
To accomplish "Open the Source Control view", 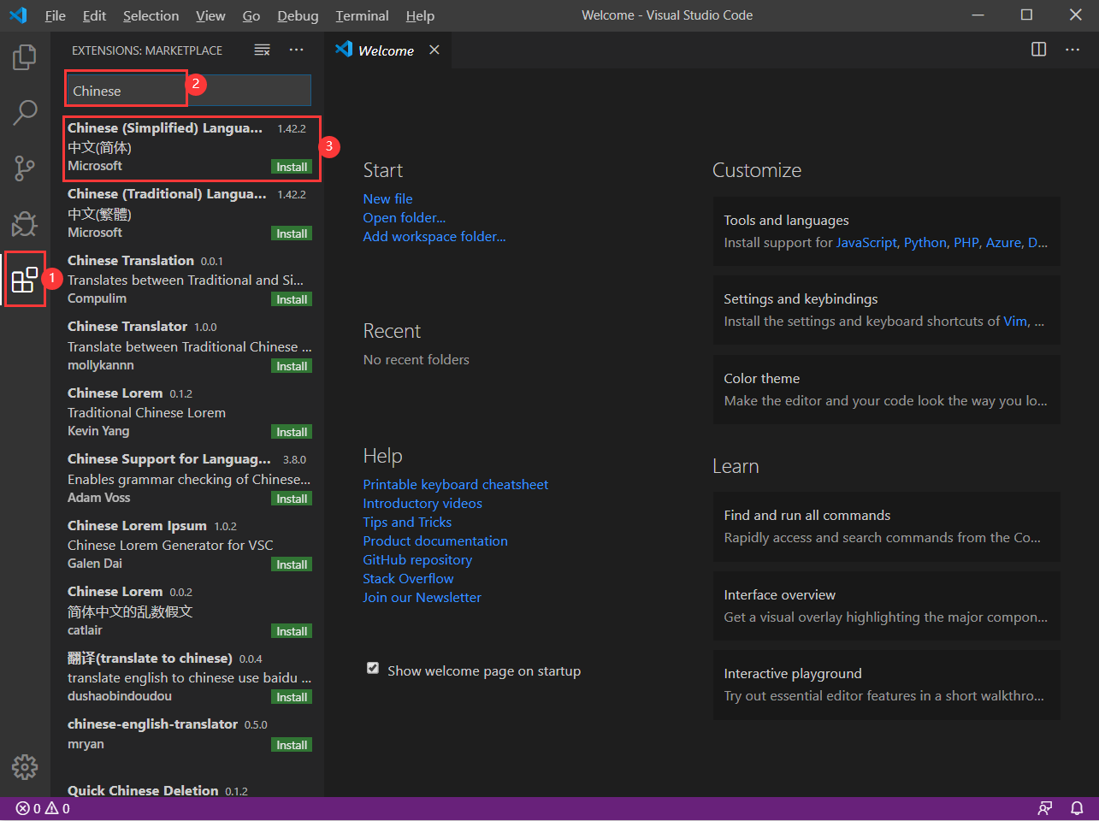I will click(x=24, y=168).
